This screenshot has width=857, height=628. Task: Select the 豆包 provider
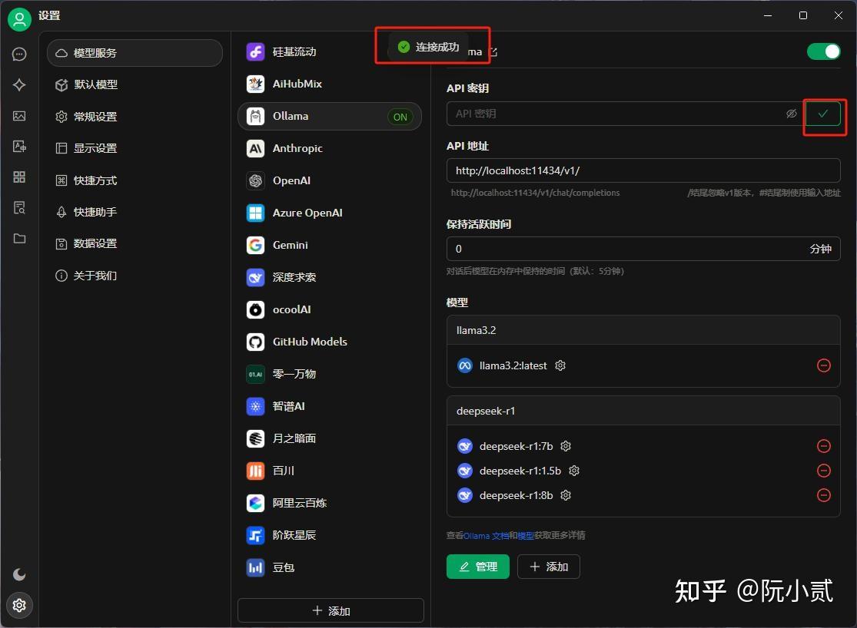pos(330,567)
